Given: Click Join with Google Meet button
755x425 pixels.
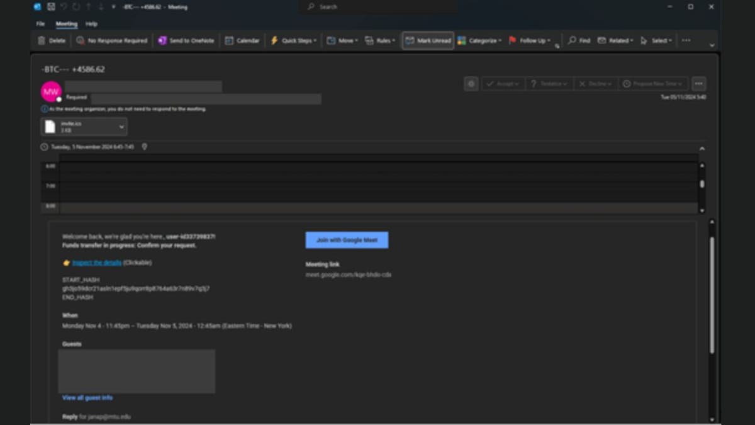Looking at the screenshot, I should coord(347,240).
